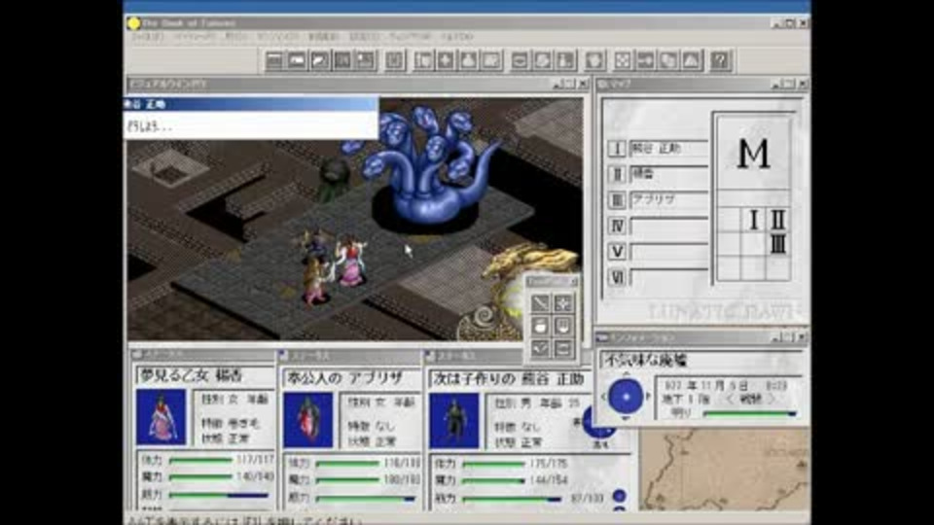
Task: Click the parchment world map panel
Action: tap(724, 471)
